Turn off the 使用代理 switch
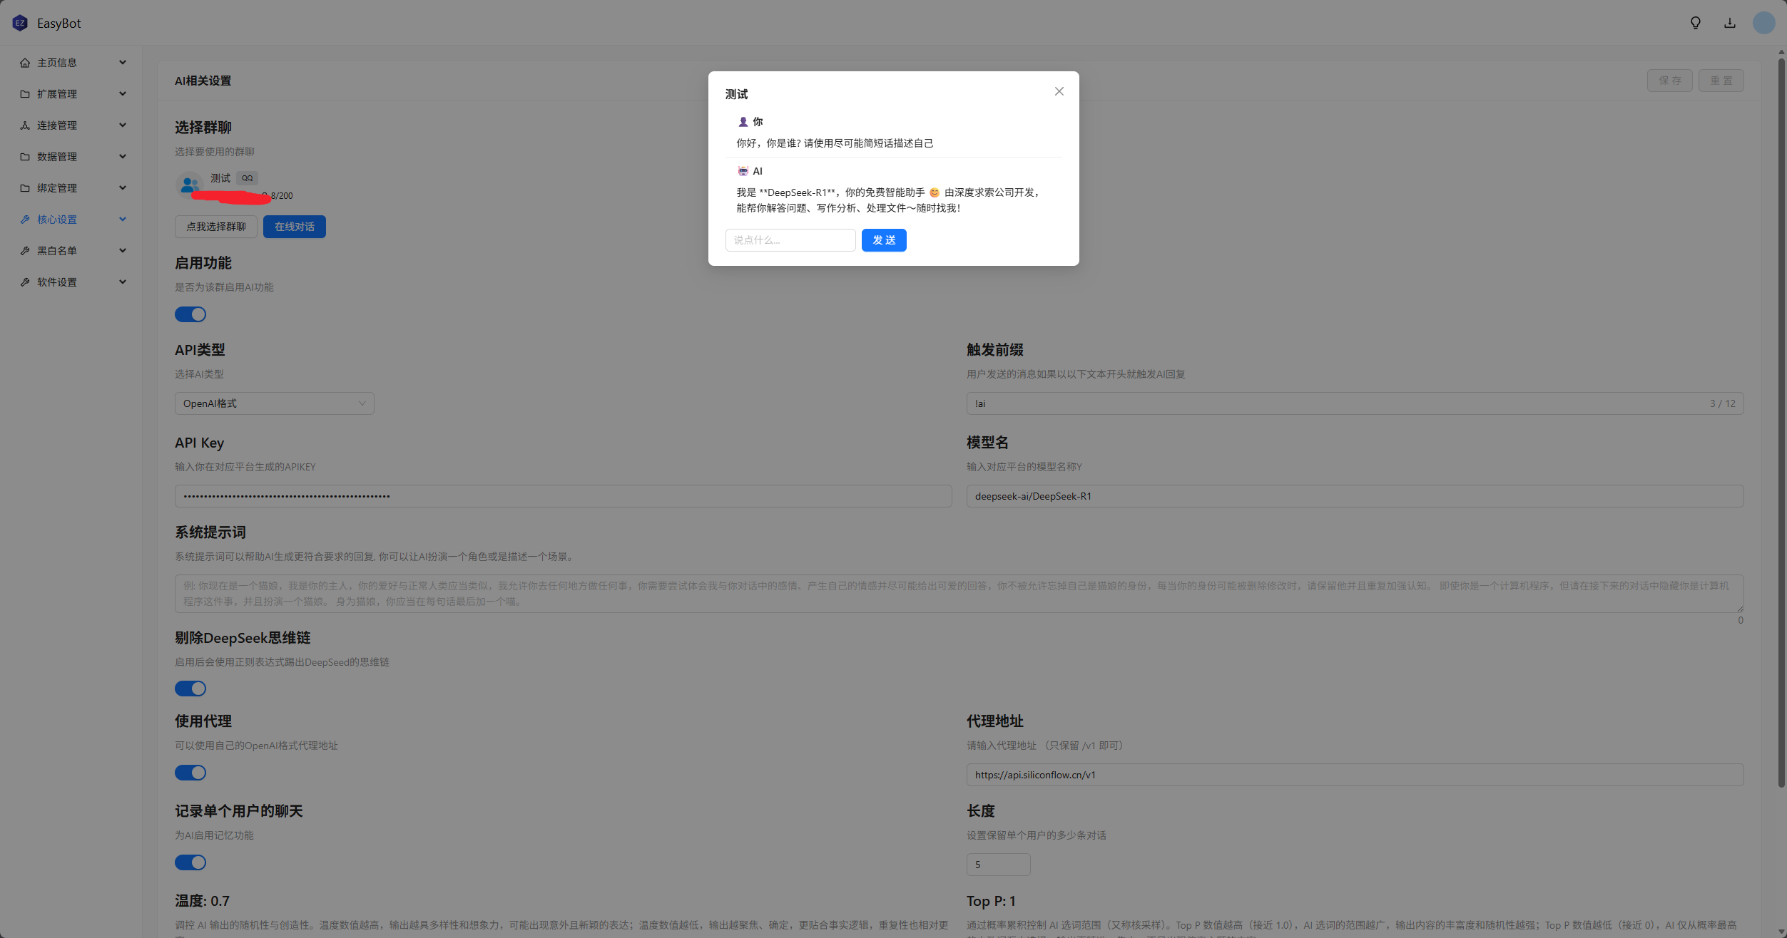This screenshot has width=1787, height=938. pos(190,773)
